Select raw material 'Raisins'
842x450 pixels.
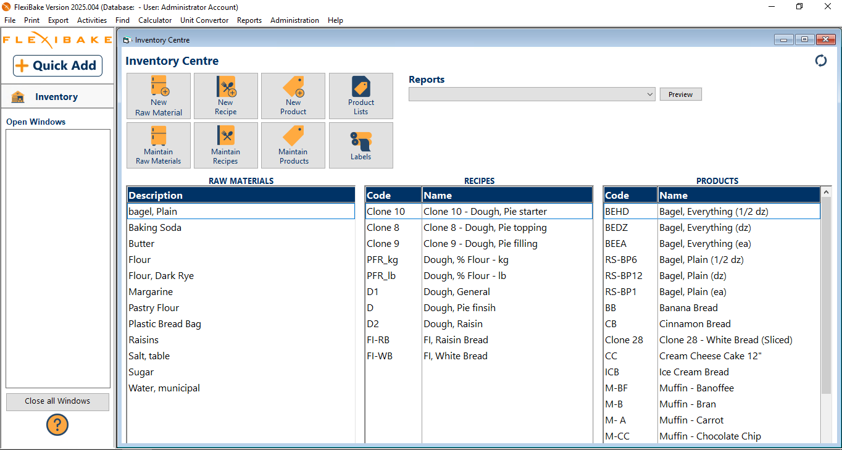pos(241,340)
